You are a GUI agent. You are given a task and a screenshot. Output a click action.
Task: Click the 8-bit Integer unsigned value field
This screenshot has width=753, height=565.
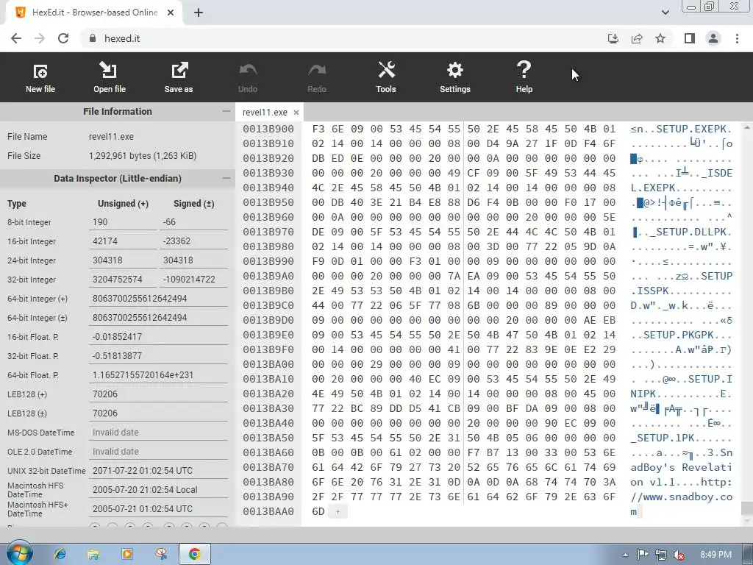[x=123, y=222]
